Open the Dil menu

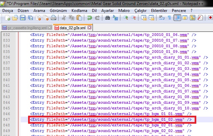click(x=94, y=11)
